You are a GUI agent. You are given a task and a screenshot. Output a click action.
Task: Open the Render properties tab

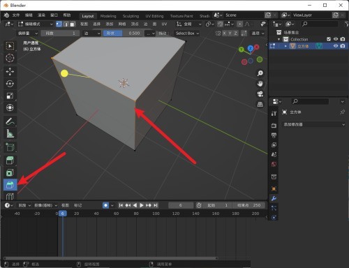(x=274, y=126)
